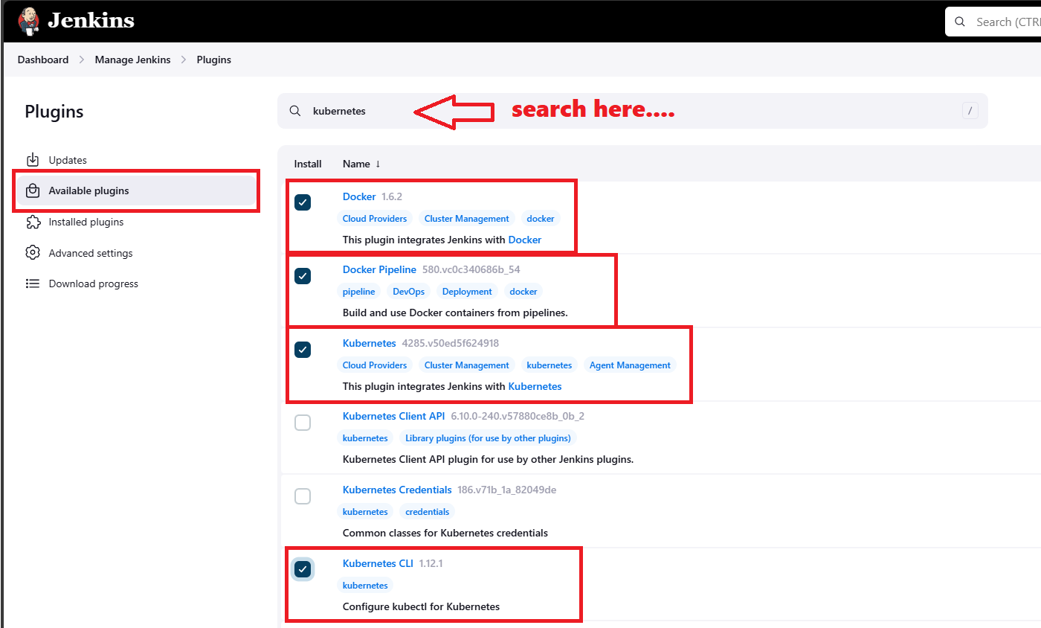This screenshot has height=628, width=1041.
Task: Click Cloud Providers tag under Docker
Action: pos(375,219)
